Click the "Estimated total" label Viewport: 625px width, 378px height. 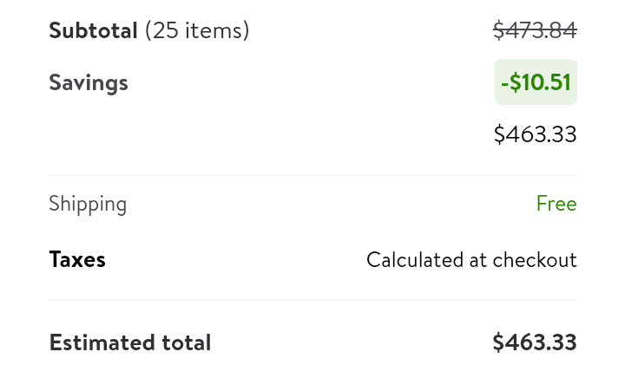tap(130, 342)
